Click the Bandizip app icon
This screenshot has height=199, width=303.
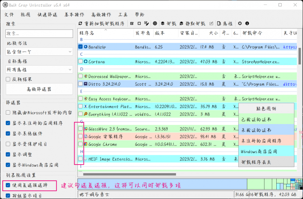[86, 47]
